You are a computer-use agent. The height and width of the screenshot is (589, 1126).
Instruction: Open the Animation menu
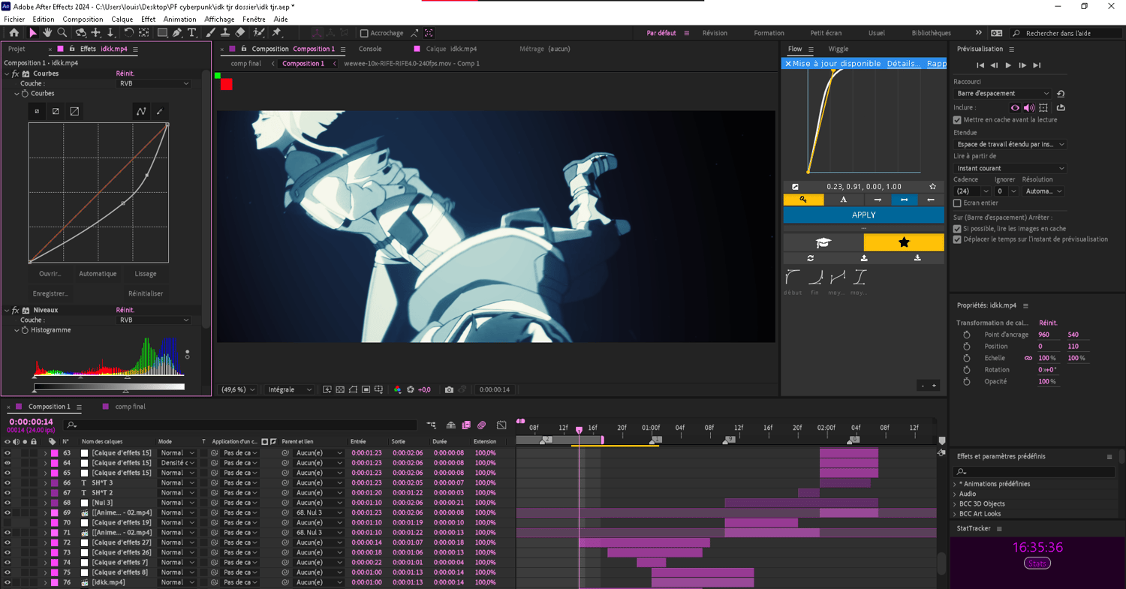click(x=179, y=20)
